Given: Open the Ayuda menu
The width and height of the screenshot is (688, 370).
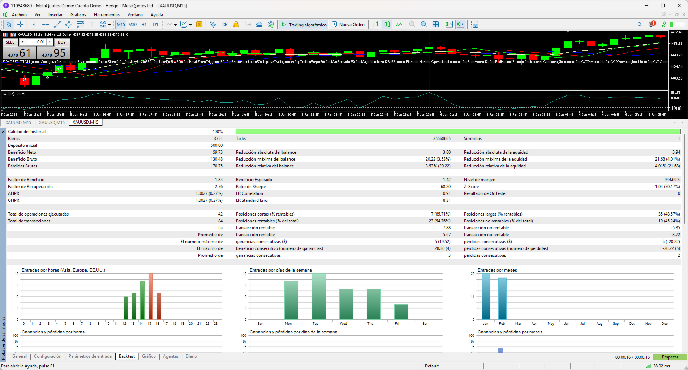Looking at the screenshot, I should tap(157, 15).
